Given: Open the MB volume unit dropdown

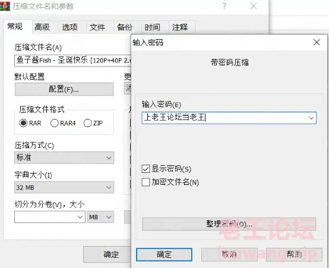Looking at the screenshot, I should (x=100, y=217).
